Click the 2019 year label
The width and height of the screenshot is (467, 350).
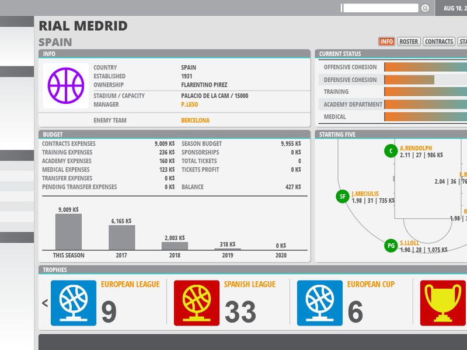[x=228, y=256]
